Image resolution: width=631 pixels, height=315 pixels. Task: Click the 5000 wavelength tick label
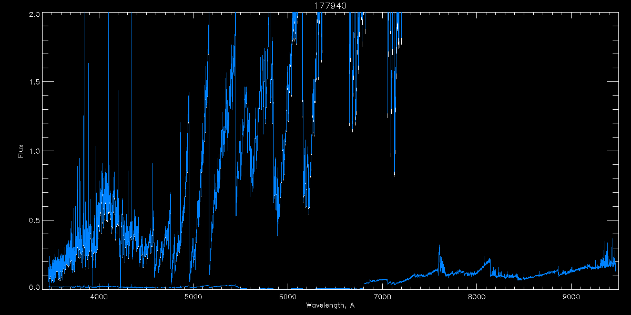point(194,297)
